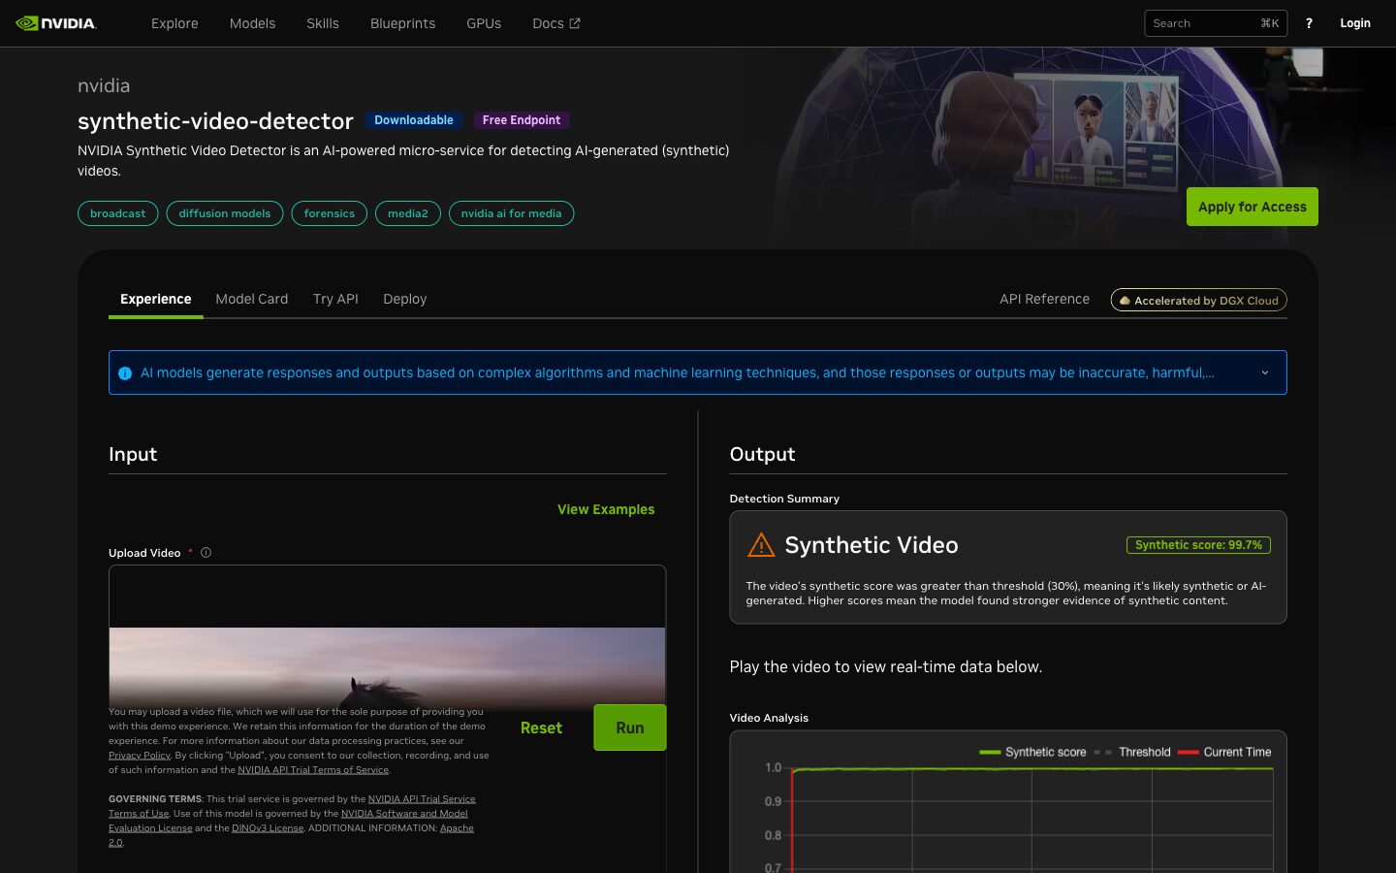Switch to the Try API tab
The height and width of the screenshot is (873, 1396).
[335, 299]
